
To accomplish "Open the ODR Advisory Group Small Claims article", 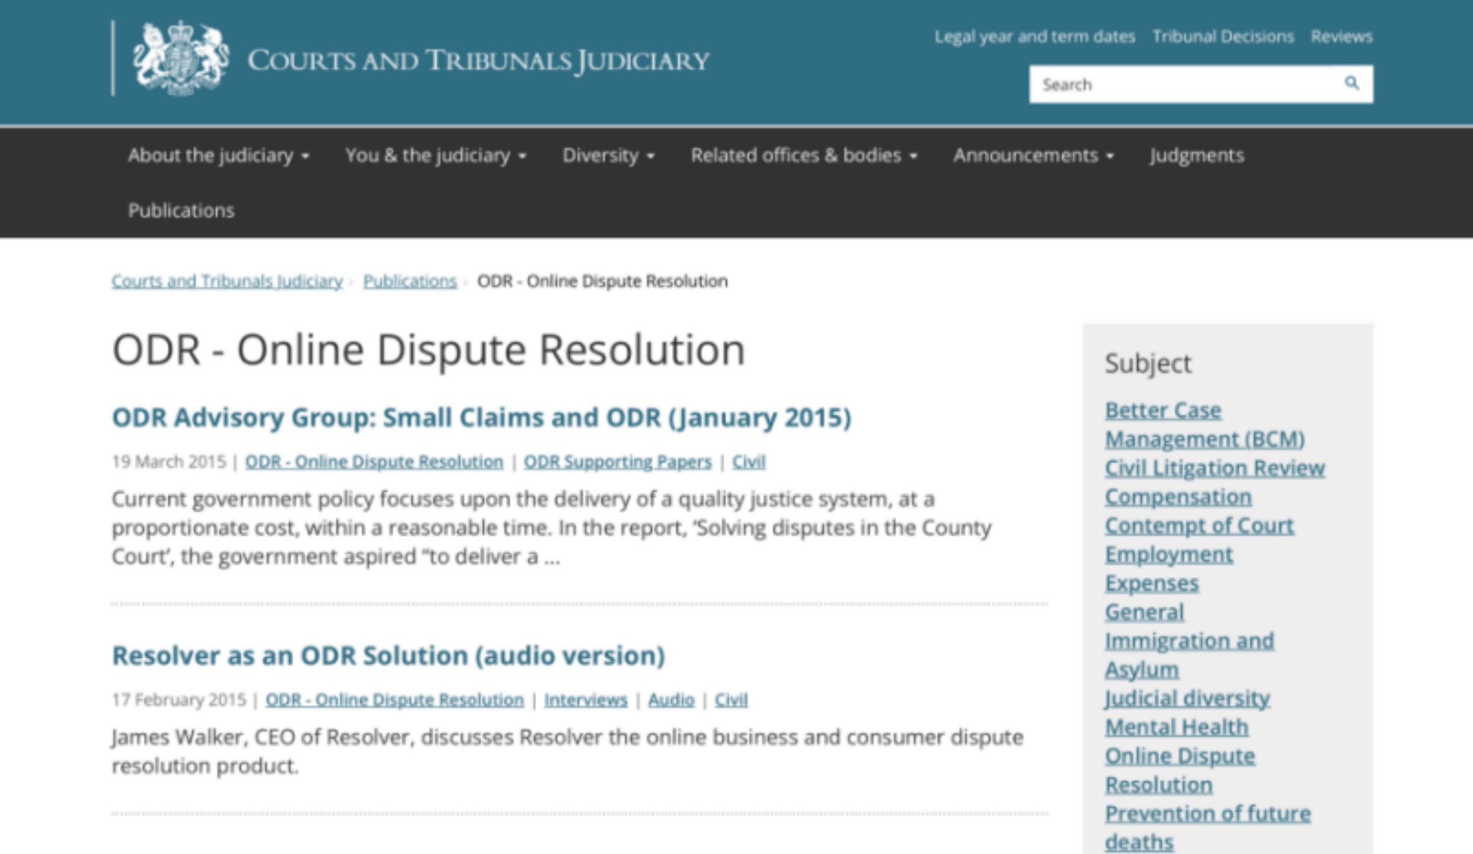I will [481, 418].
